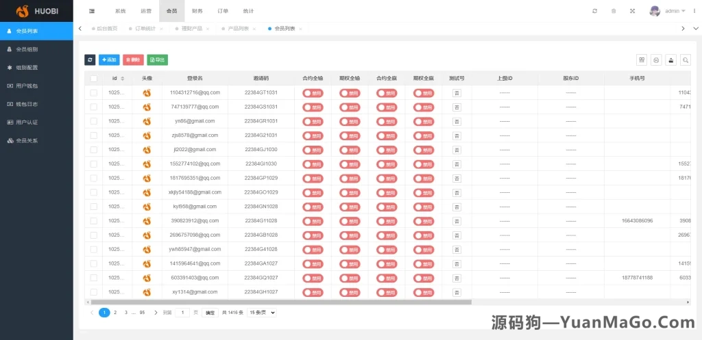Click the page number input field
702x340 pixels.
pyautogui.click(x=182, y=313)
